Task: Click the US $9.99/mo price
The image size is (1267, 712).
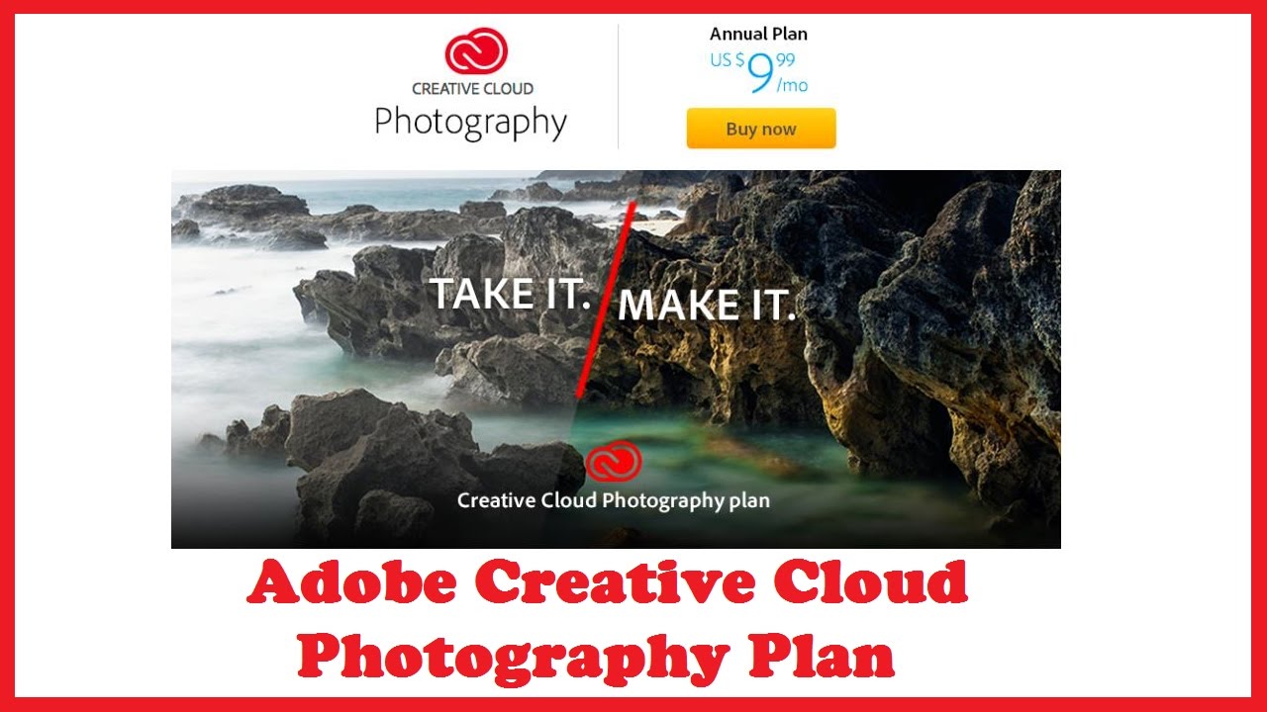Action: coord(758,73)
